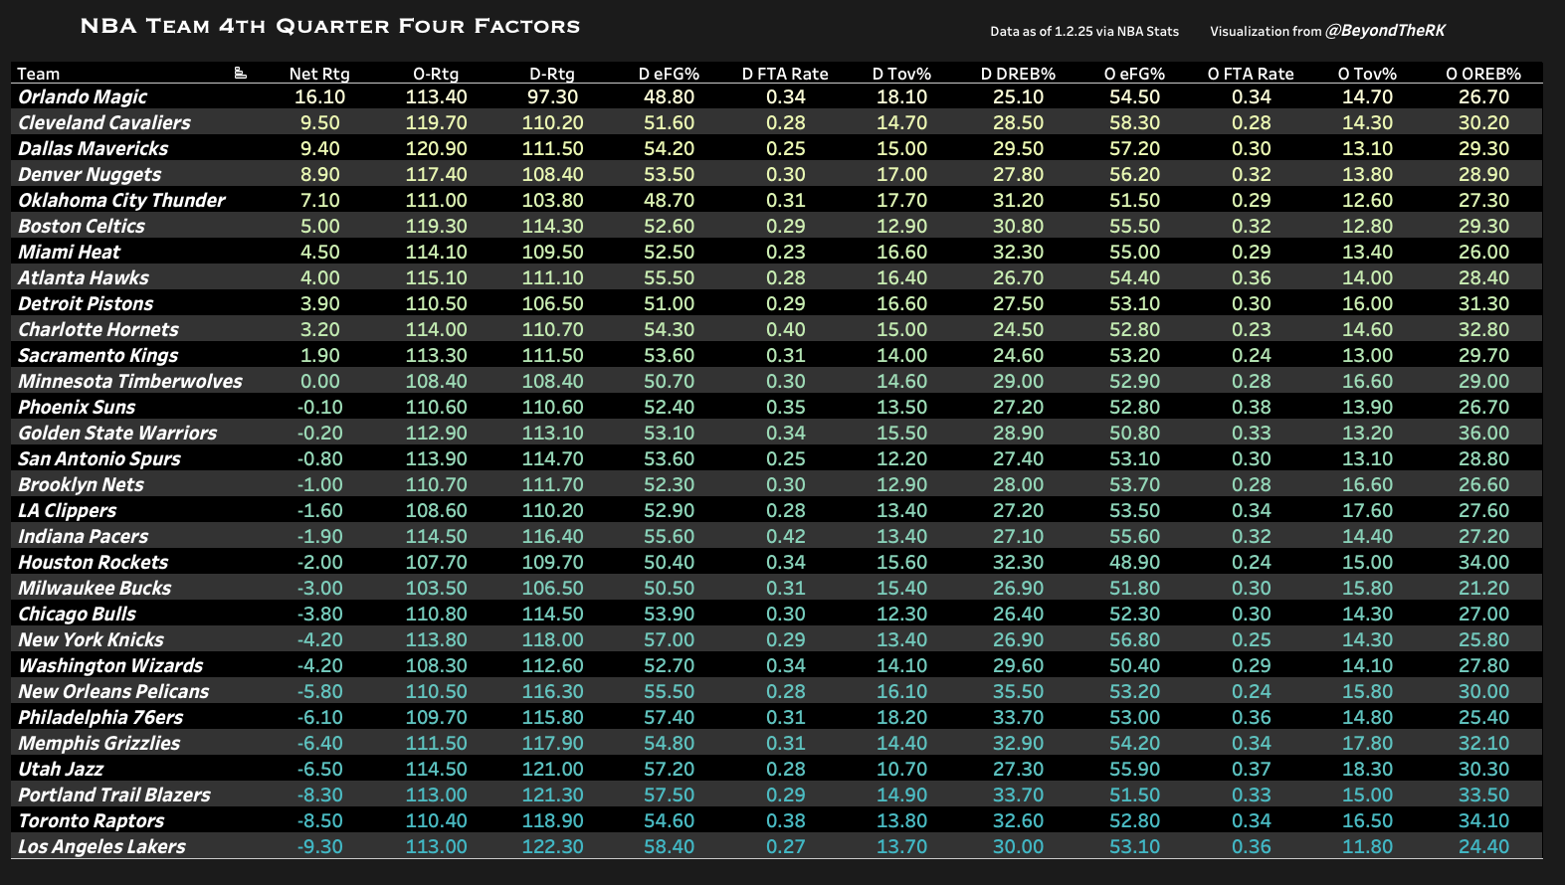Click the Oklahoma City Thunder team name
Viewport: 1565px width, 885px height.
[x=121, y=200]
